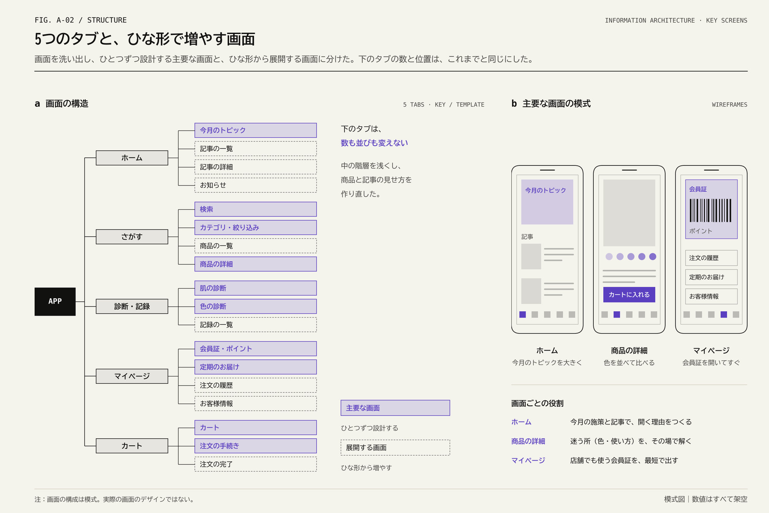Image resolution: width=769 pixels, height=513 pixels.
Task: Click the カテゴリ・絞り込み screen box
Action: pos(256,227)
